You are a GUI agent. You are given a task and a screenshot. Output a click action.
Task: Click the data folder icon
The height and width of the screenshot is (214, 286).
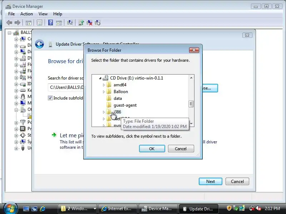point(109,98)
